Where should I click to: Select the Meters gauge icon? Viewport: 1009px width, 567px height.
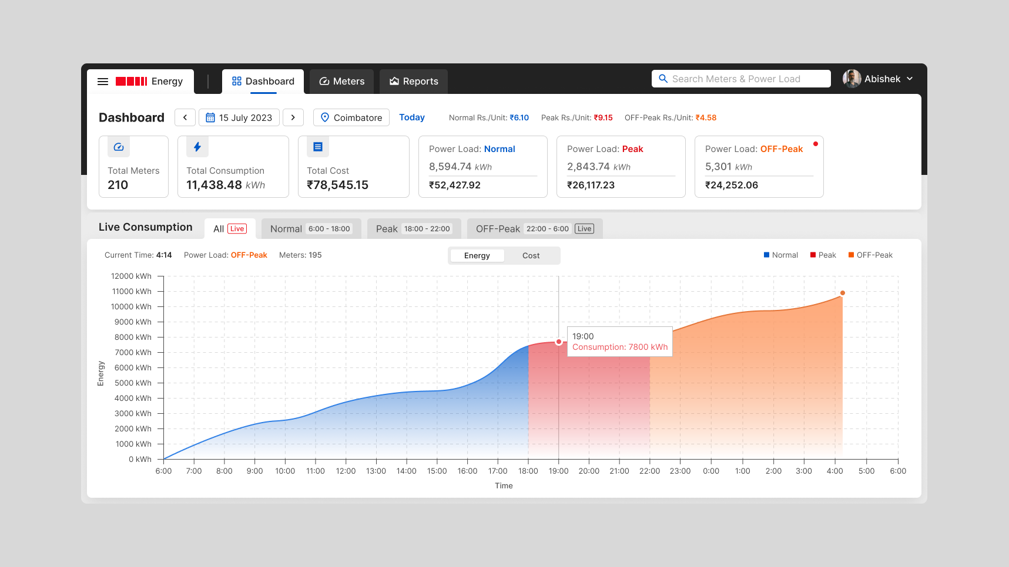[324, 81]
